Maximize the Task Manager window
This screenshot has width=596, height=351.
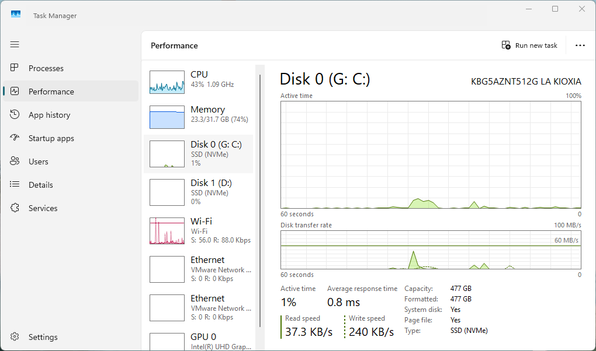point(555,9)
